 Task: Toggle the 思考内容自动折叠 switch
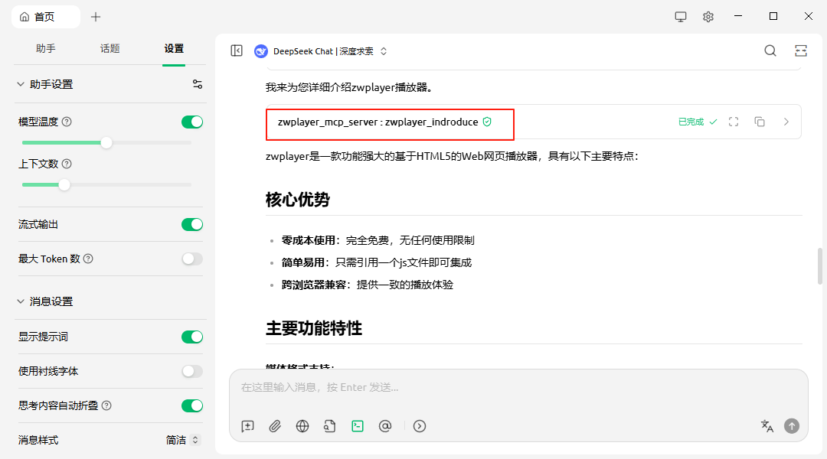[192, 405]
